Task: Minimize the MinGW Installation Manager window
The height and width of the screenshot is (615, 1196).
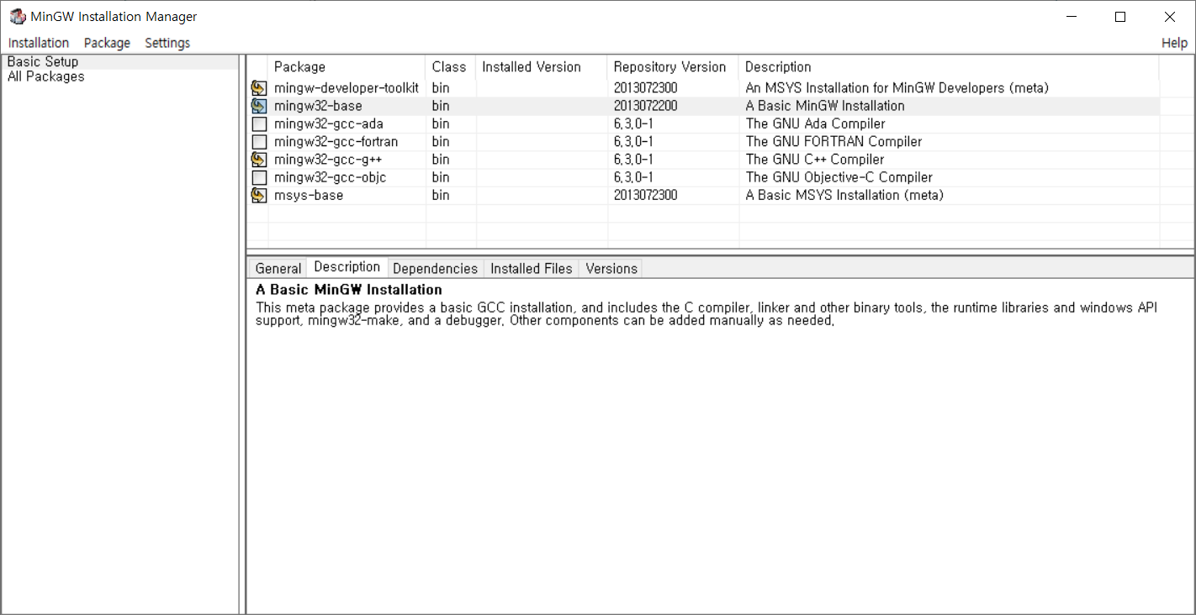Action: tap(1071, 17)
